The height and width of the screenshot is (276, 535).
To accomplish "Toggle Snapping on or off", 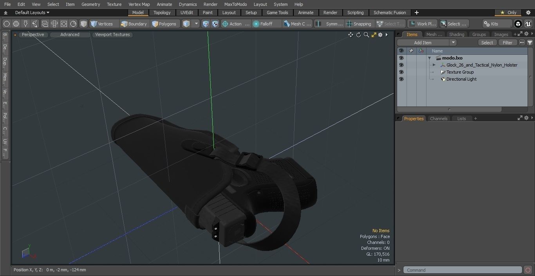I will (359, 24).
